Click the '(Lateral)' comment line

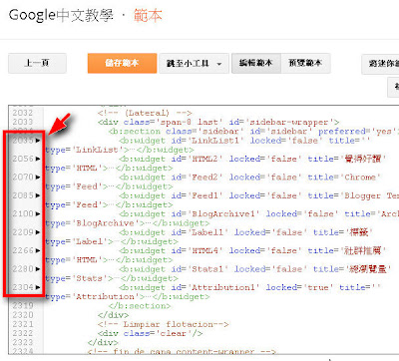click(145, 113)
